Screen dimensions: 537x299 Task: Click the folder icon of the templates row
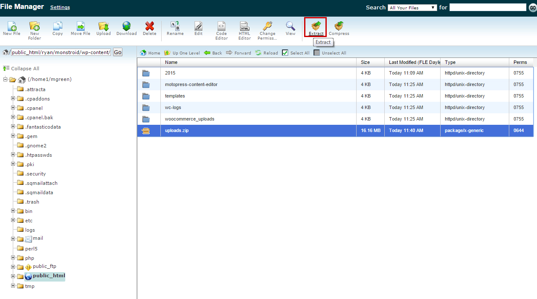coord(146,96)
